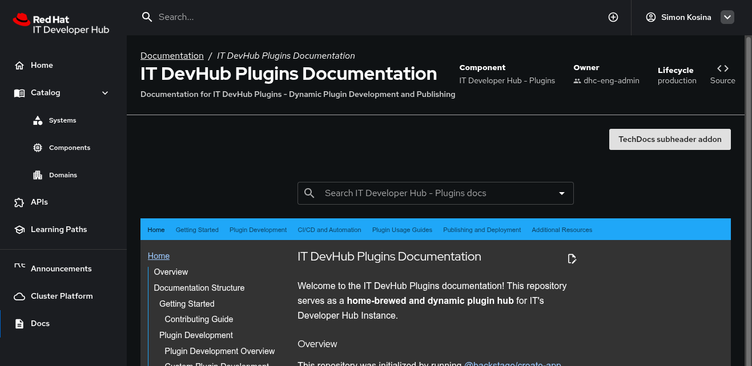
Task: Click the magnifier icon in docs search field
Action: [309, 193]
